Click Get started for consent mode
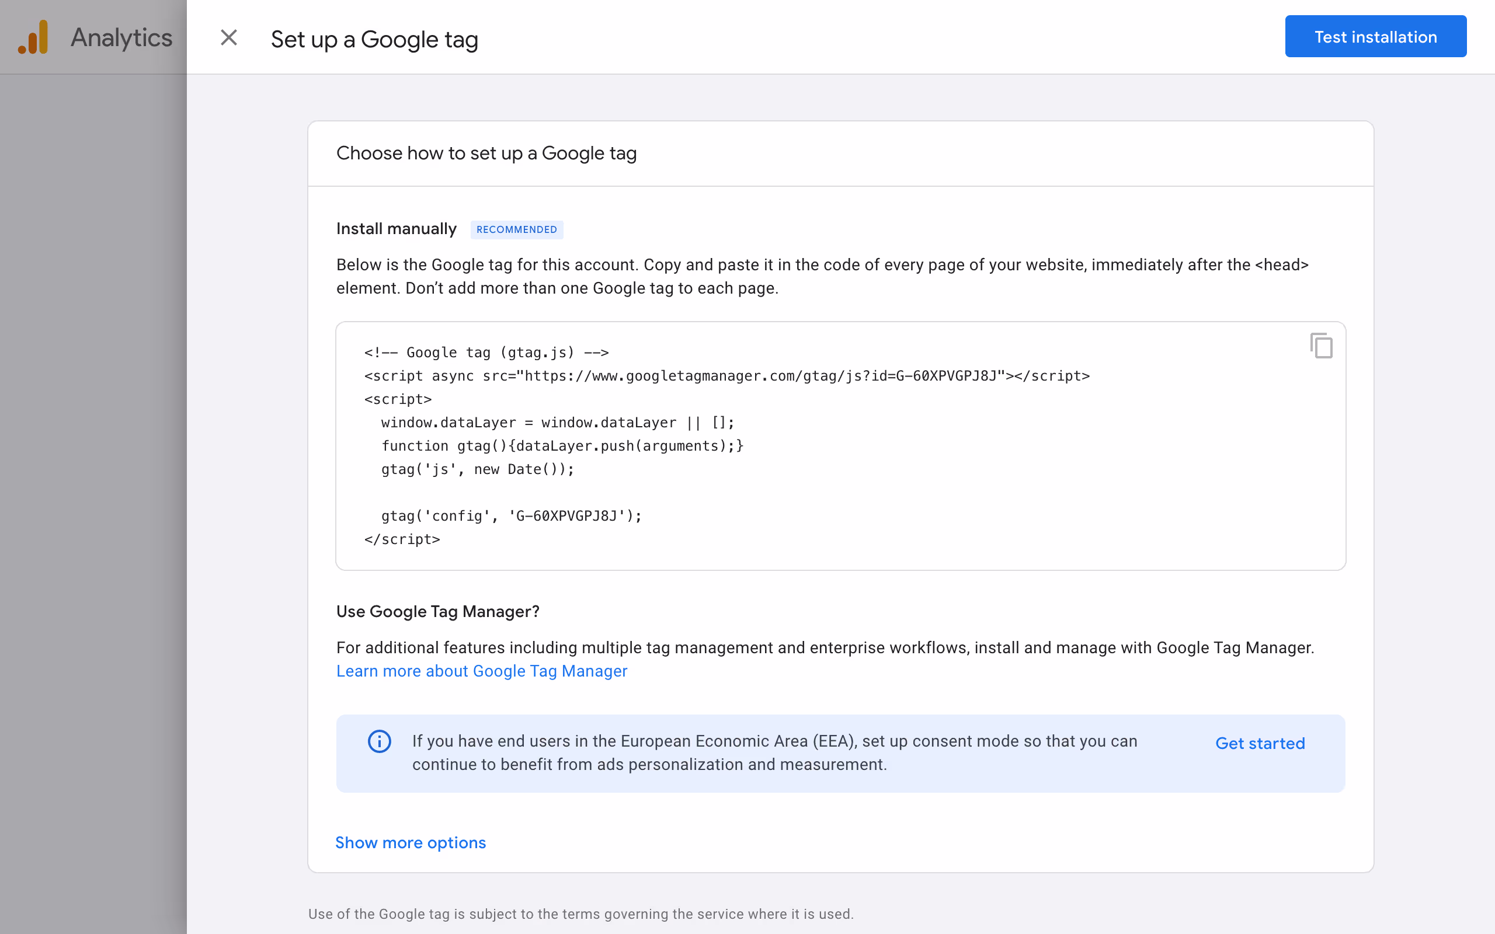The height and width of the screenshot is (934, 1495). click(x=1260, y=743)
